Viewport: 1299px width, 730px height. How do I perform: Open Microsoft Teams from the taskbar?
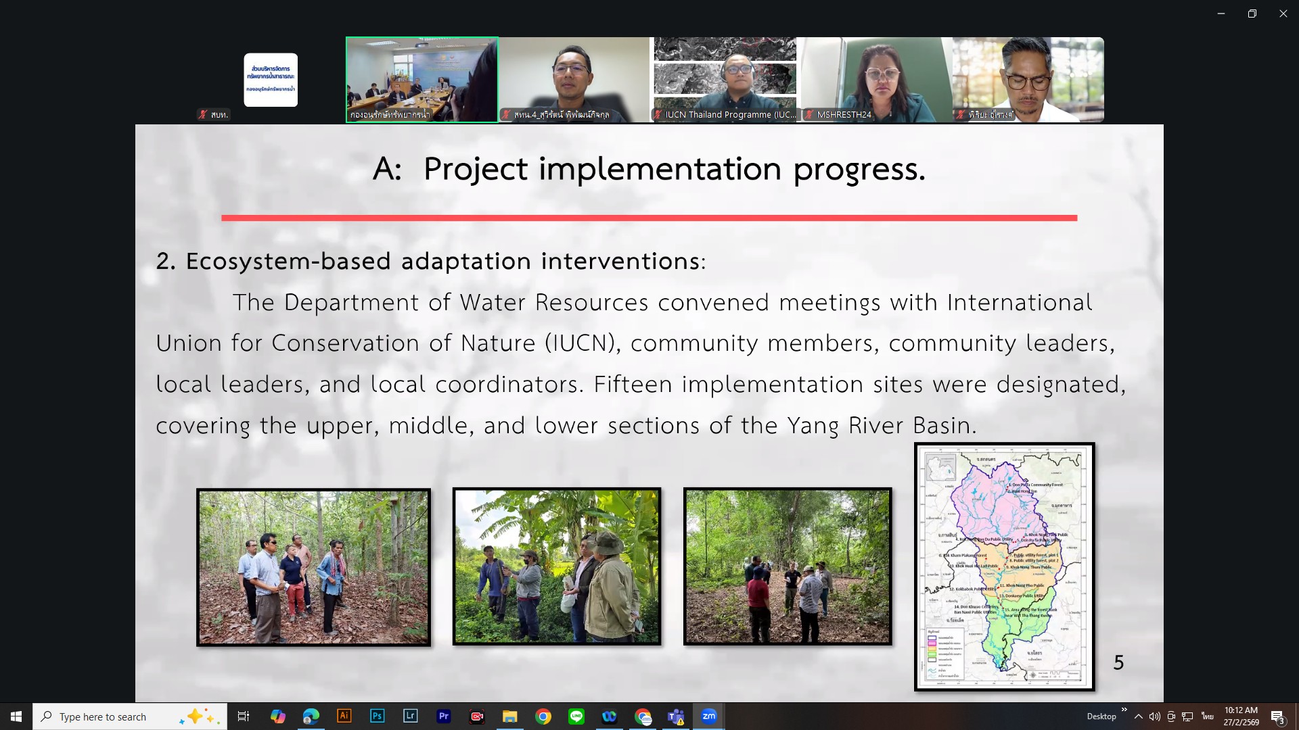coord(675,716)
